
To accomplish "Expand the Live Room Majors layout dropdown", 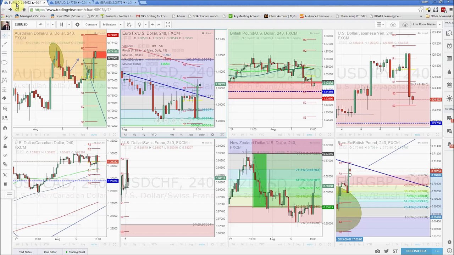I will [439, 24].
